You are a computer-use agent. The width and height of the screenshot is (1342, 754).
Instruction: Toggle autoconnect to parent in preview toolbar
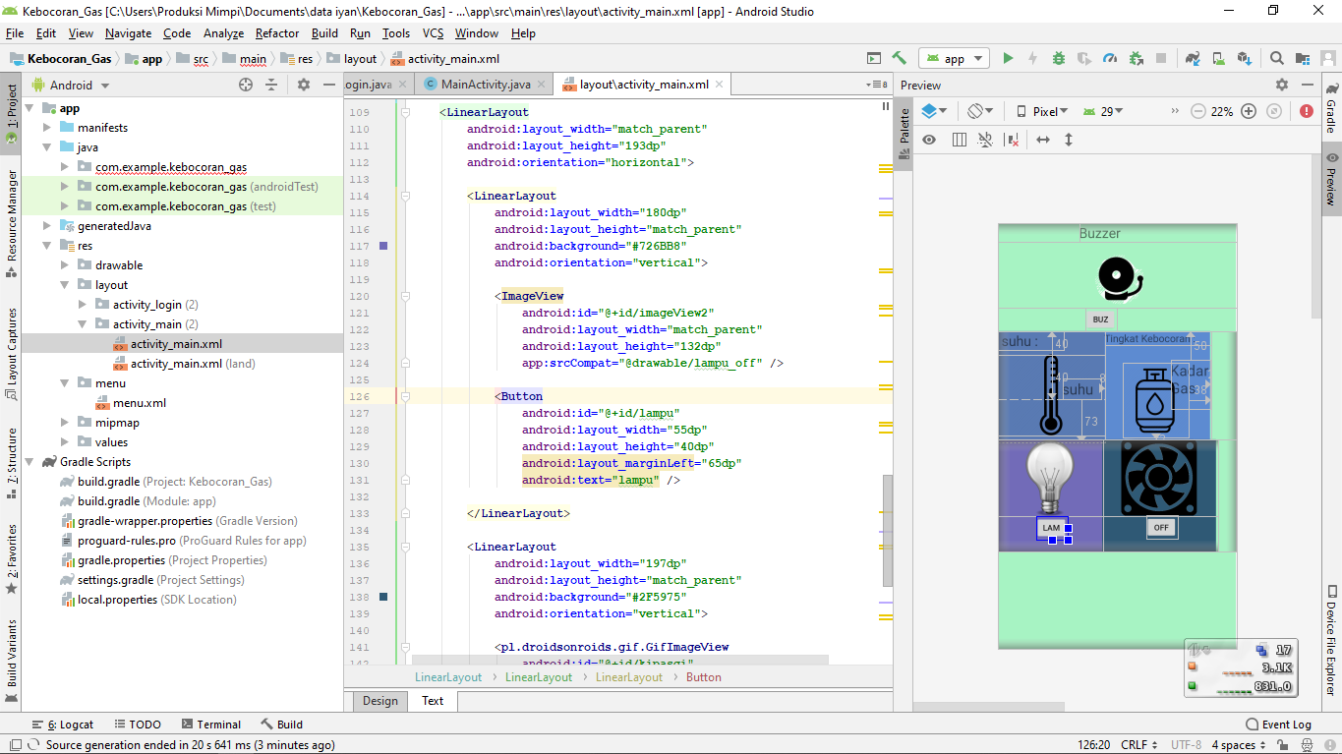[x=985, y=140]
